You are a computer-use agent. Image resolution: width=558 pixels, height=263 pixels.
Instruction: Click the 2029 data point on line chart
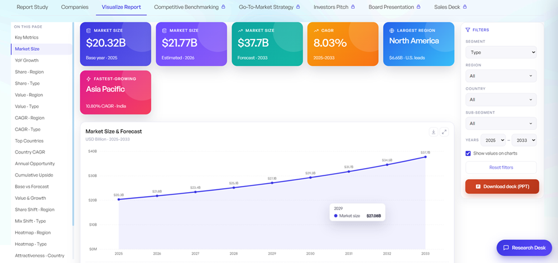coord(272,183)
